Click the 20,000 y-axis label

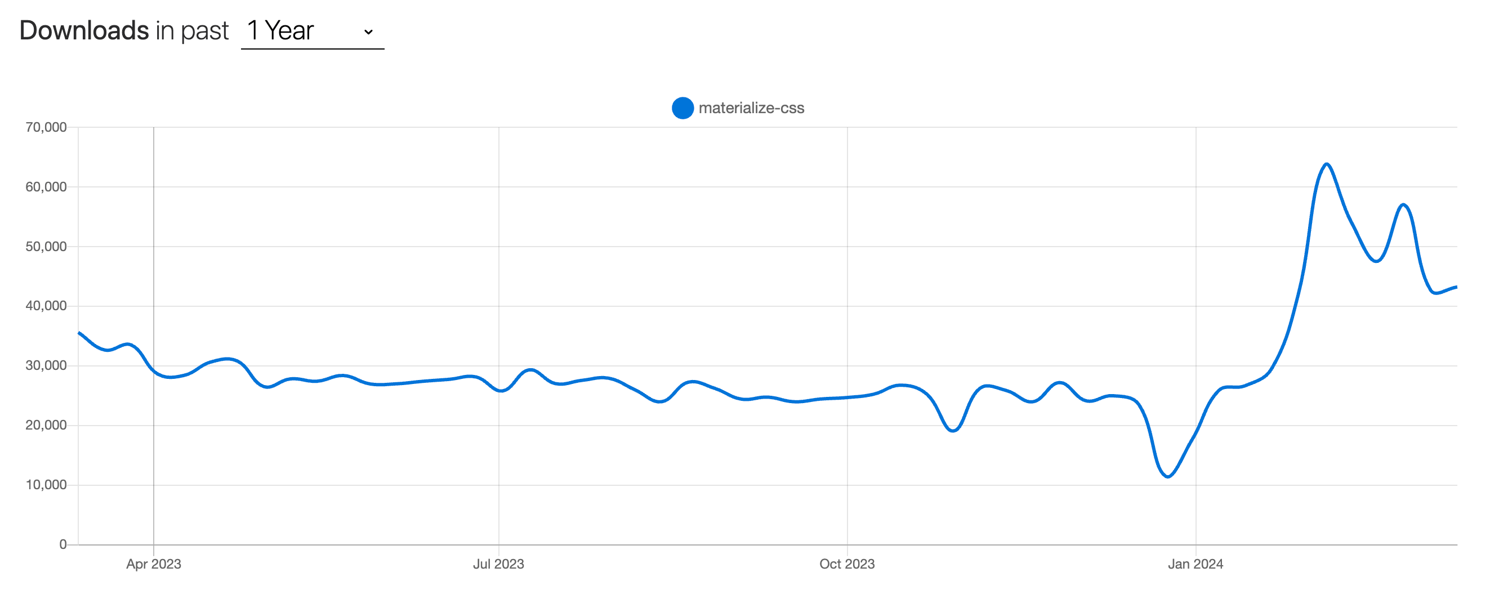46,425
